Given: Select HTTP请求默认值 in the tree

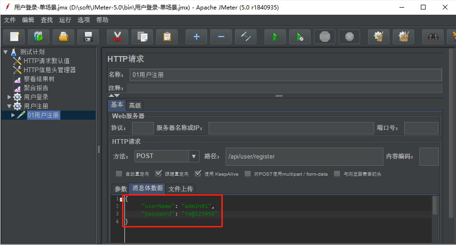Looking at the screenshot, I should click(47, 61).
